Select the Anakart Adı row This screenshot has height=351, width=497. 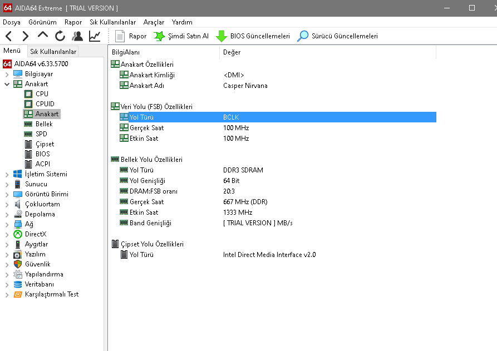[273, 86]
